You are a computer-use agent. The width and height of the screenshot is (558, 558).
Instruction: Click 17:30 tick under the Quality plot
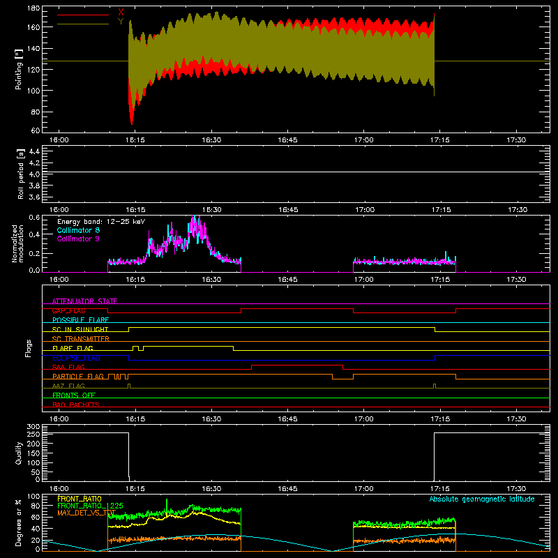(x=516, y=489)
